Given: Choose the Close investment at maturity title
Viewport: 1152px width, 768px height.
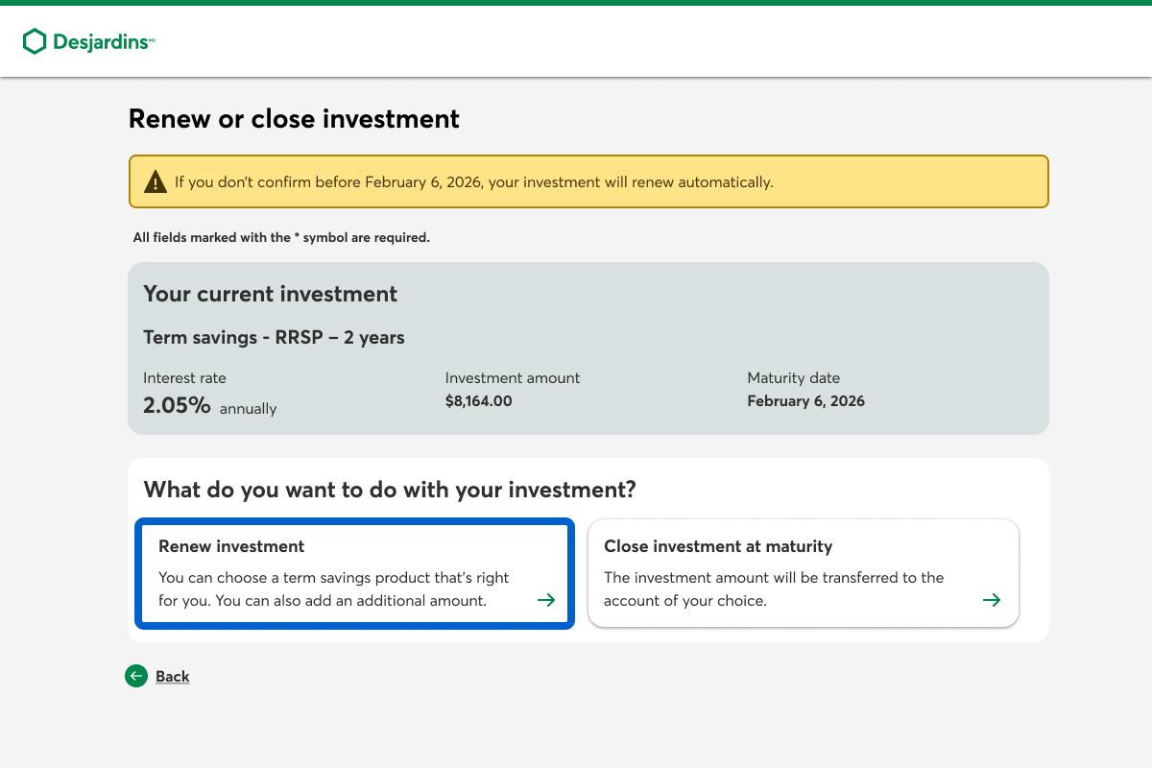Looking at the screenshot, I should [x=718, y=546].
